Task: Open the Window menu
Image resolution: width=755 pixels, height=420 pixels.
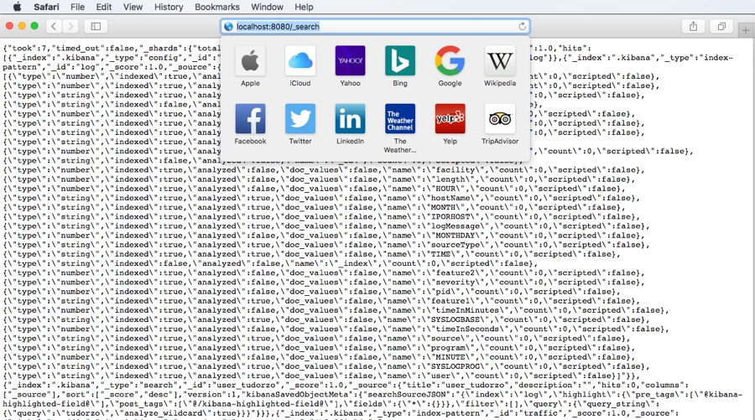Action: (x=267, y=7)
